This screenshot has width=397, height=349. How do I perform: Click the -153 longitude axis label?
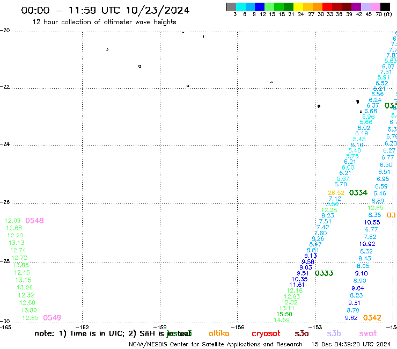[x=315, y=327]
